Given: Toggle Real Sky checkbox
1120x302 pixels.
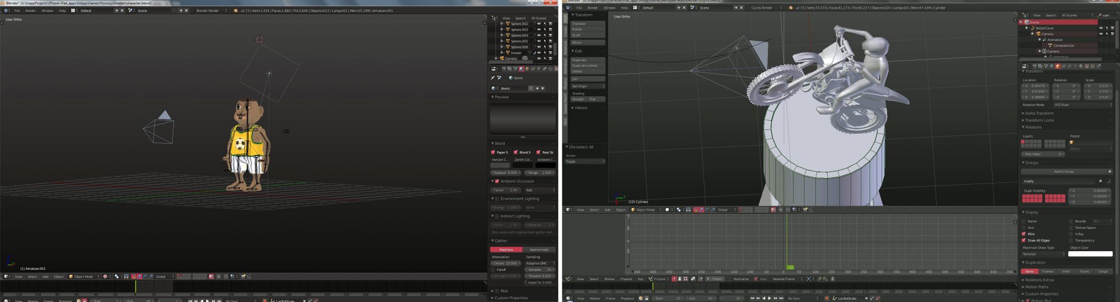Looking at the screenshot, I should [x=539, y=152].
